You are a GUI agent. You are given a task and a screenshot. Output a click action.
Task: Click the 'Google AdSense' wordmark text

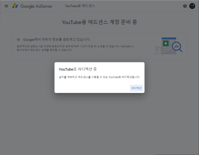[36, 6]
